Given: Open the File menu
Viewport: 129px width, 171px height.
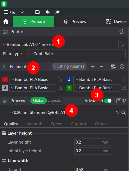Looking at the screenshot, I should (x=9, y=12).
